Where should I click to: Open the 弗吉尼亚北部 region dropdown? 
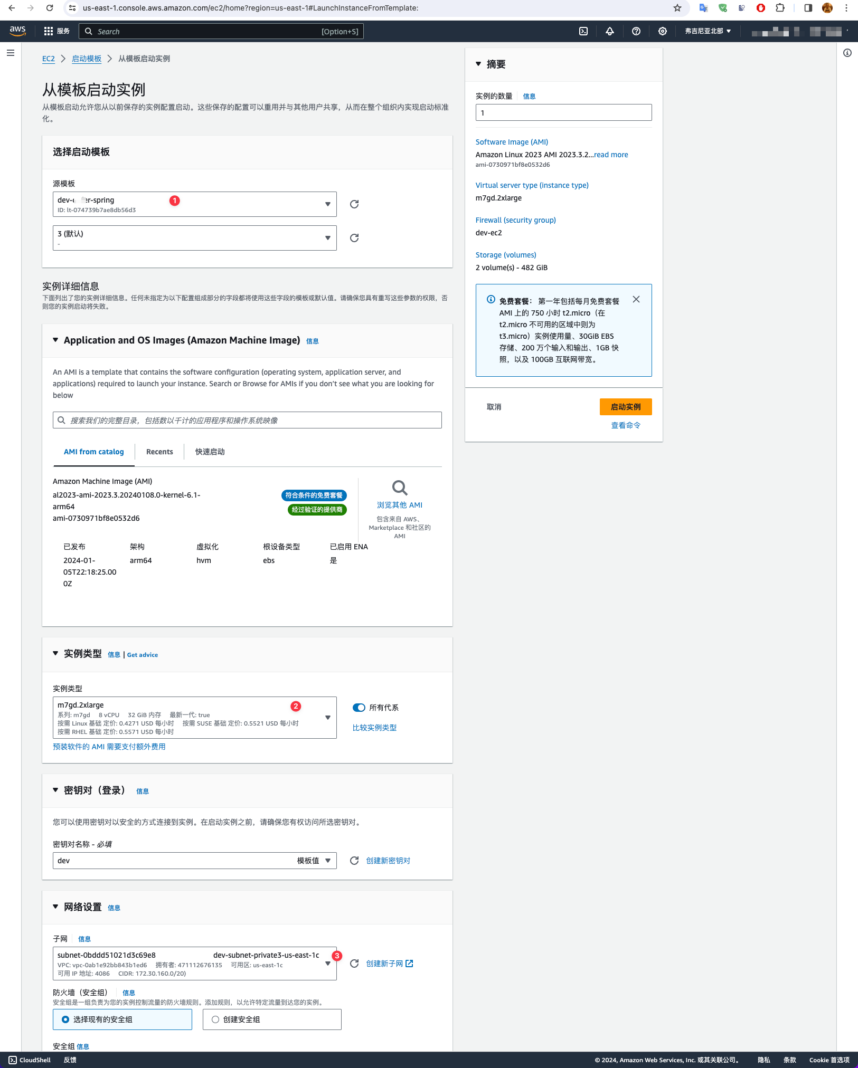tap(708, 31)
